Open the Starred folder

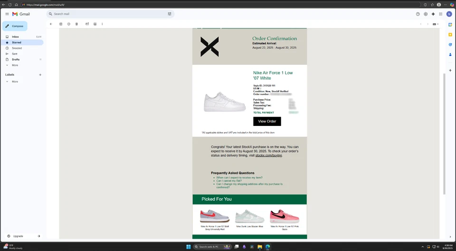22,43
